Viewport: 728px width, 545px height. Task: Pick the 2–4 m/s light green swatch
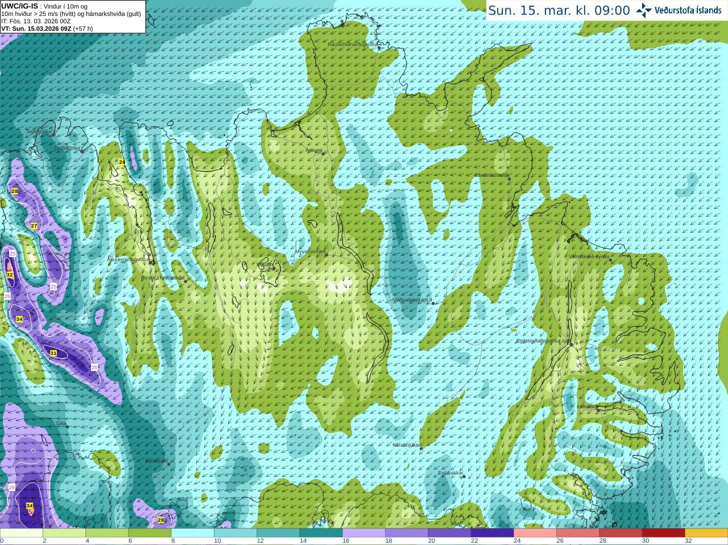64,533
